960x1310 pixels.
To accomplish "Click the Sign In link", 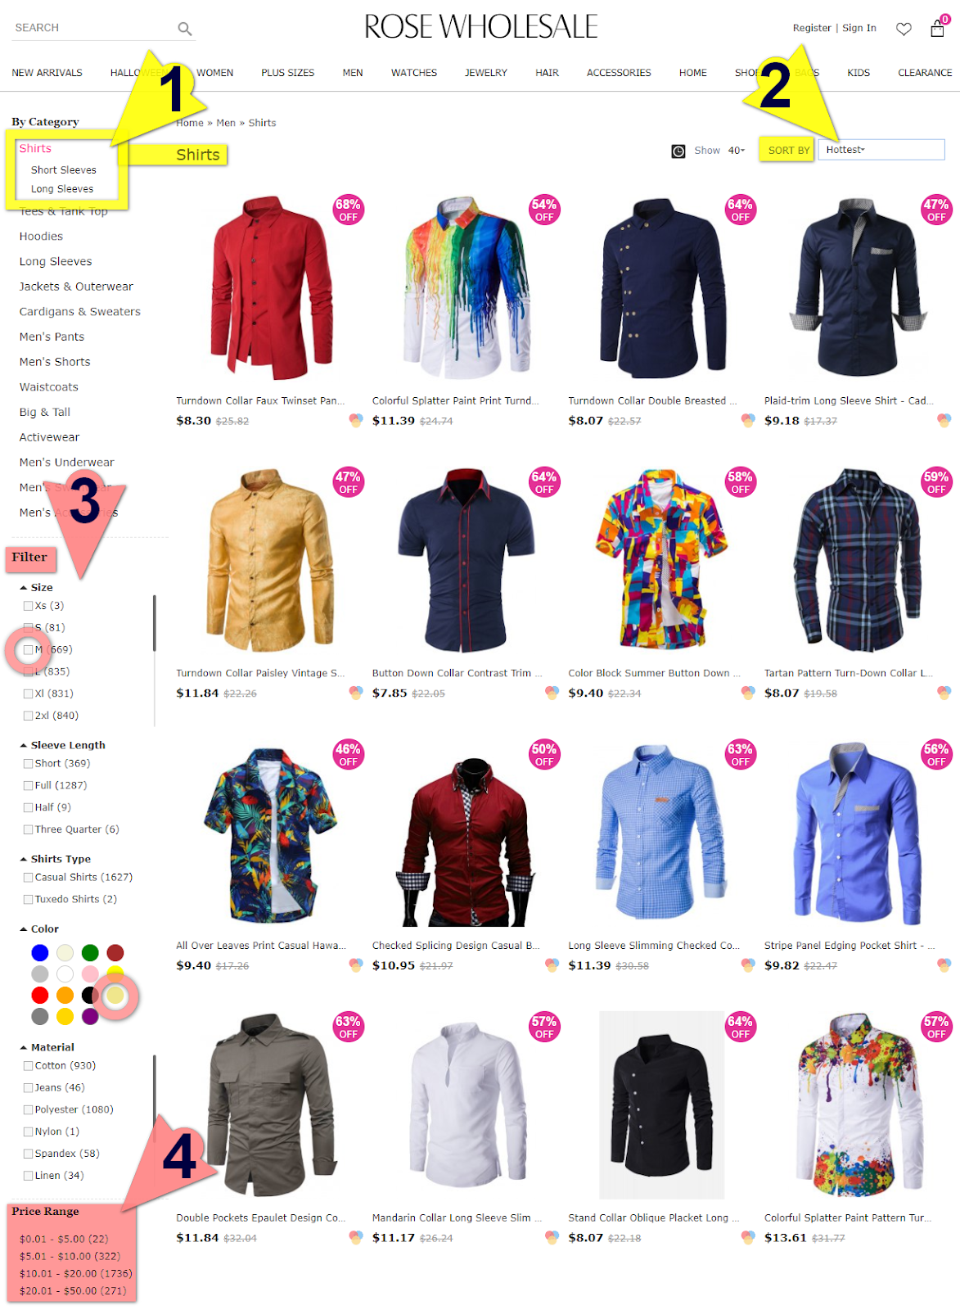I will point(859,28).
